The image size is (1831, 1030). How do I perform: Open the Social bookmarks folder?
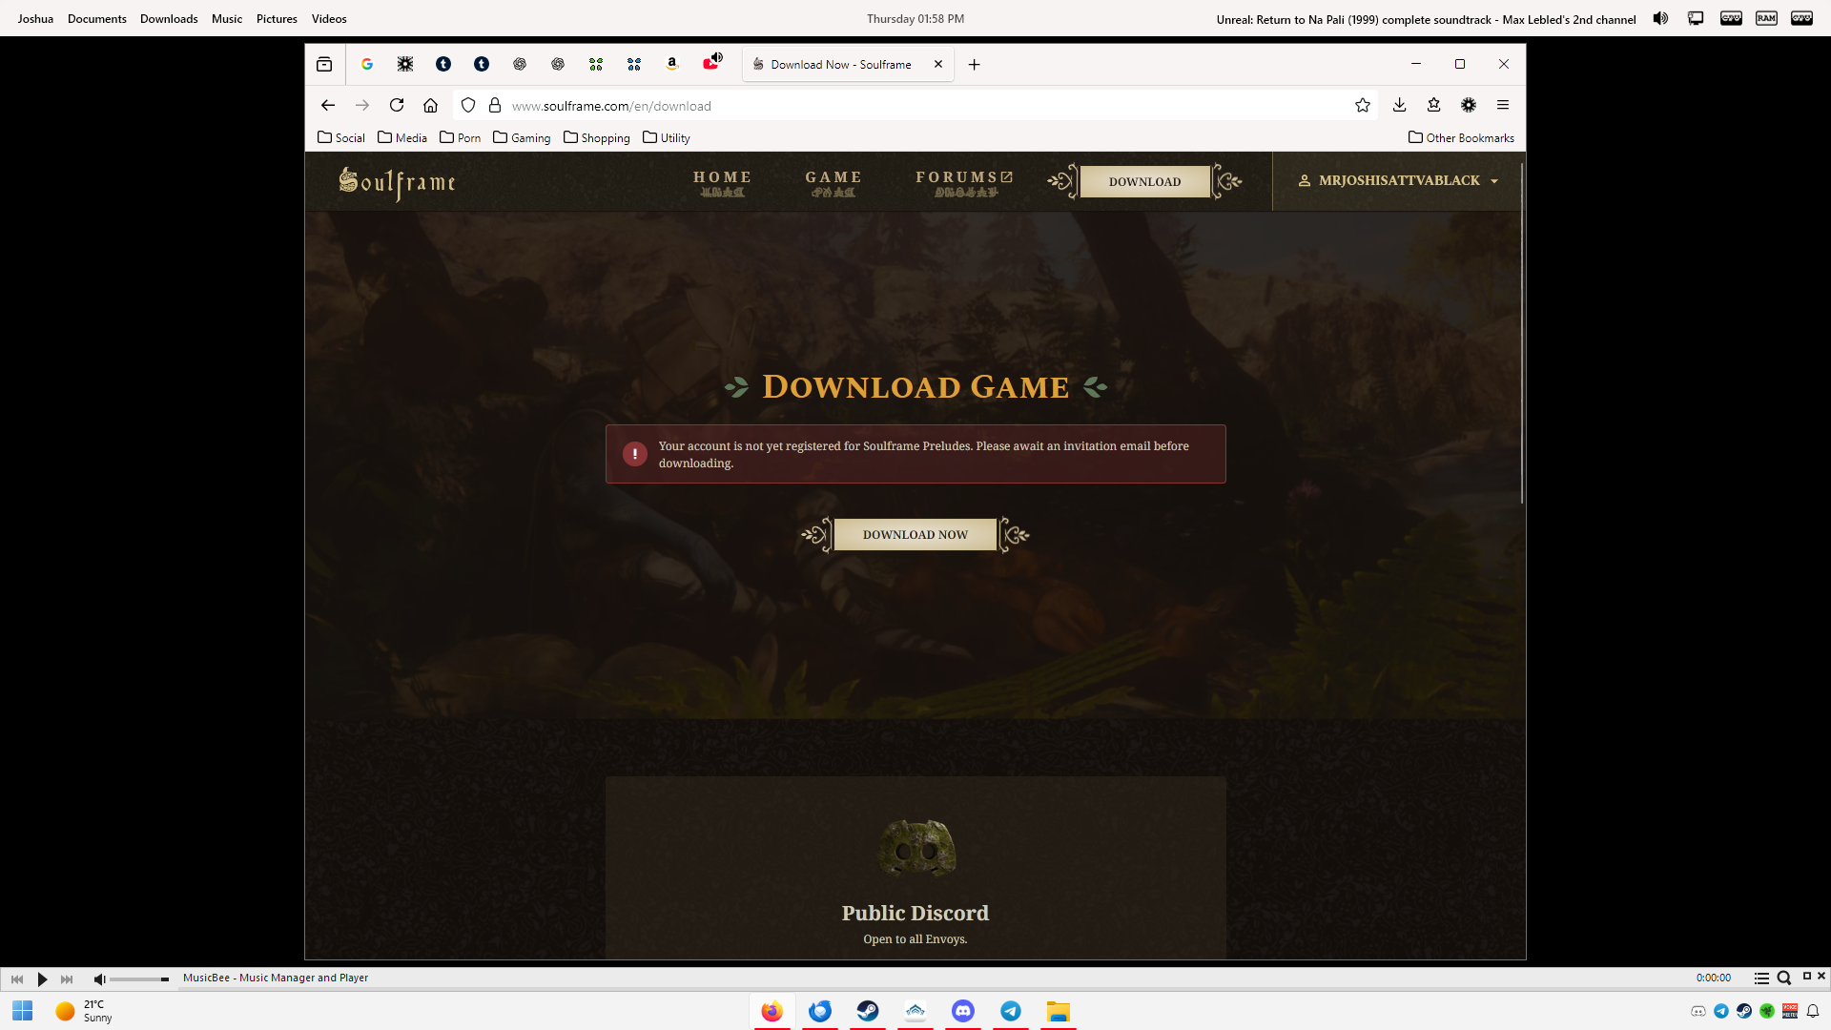pos(341,137)
